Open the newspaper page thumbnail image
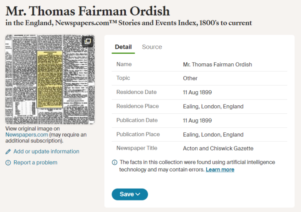Image resolution: width=301 pixels, height=212 pixels. point(50,79)
